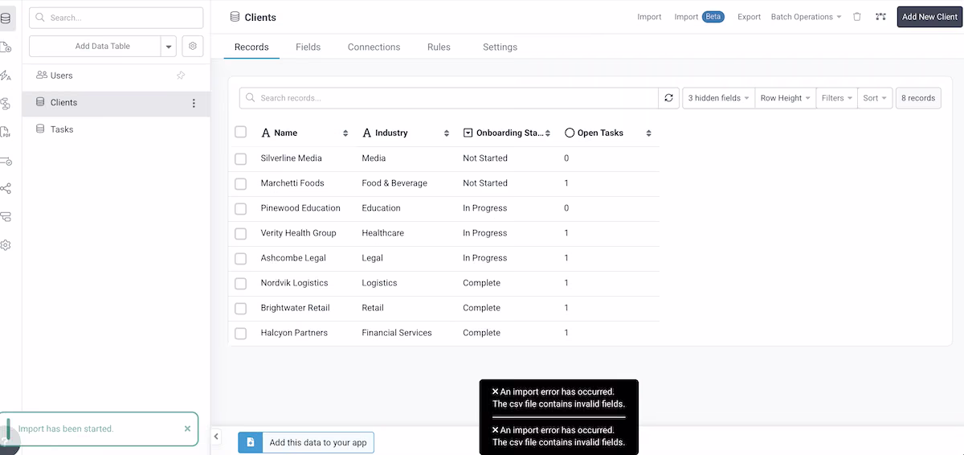The height and width of the screenshot is (455, 964).
Task: Check the Verity Health Group row checkbox
Action: [x=240, y=234]
